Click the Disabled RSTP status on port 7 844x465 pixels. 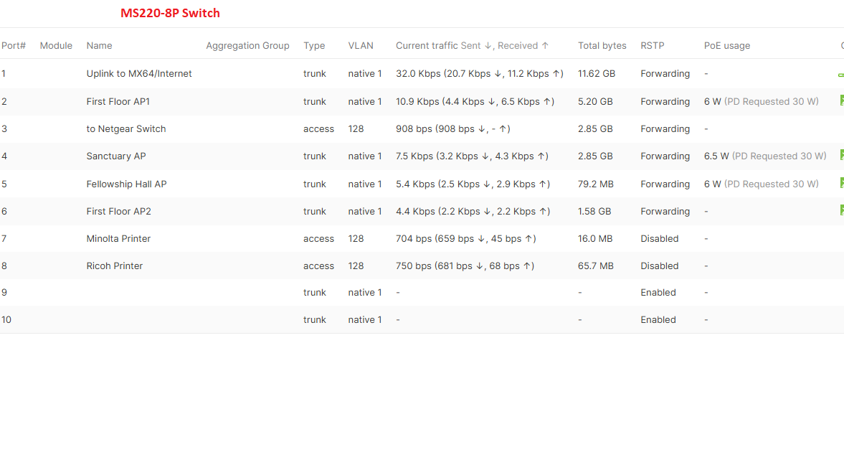pyautogui.click(x=659, y=238)
